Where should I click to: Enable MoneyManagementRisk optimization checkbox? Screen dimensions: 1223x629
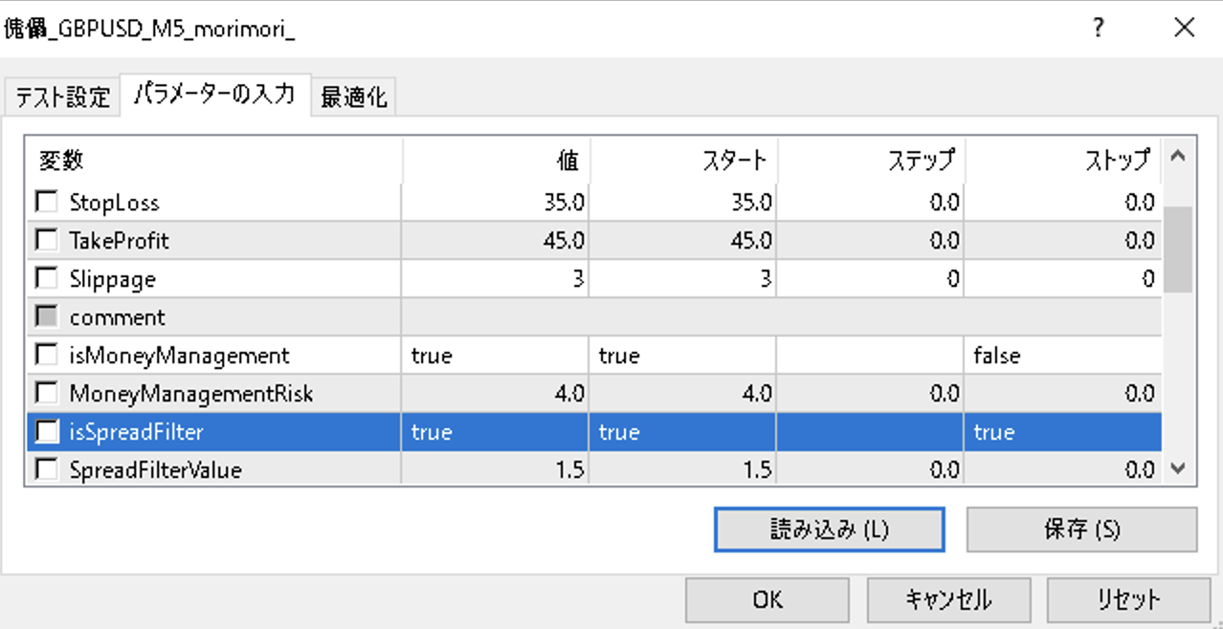point(46,394)
